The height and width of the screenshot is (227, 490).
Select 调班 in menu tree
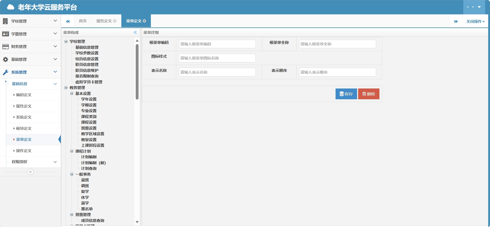(x=85, y=186)
